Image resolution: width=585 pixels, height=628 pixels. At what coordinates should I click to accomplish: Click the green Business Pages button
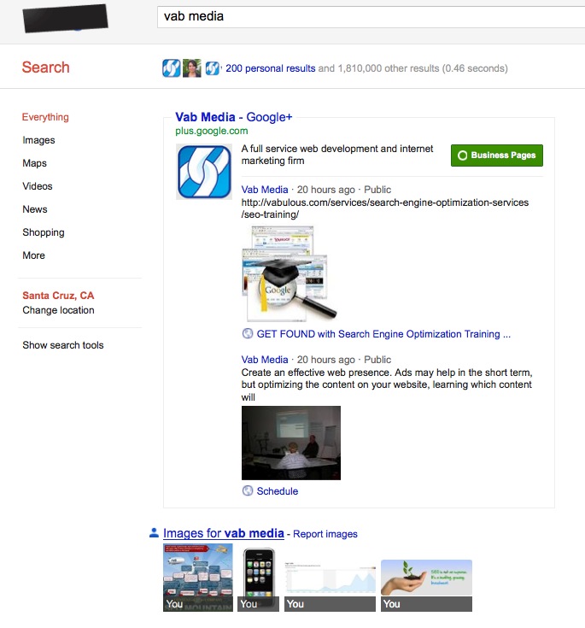(497, 156)
